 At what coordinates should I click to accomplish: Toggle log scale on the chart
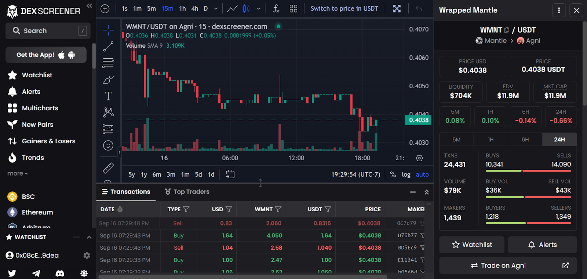[x=406, y=175]
